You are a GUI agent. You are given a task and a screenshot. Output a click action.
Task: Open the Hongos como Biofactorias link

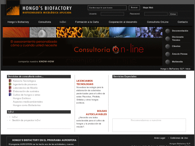point(27,105)
